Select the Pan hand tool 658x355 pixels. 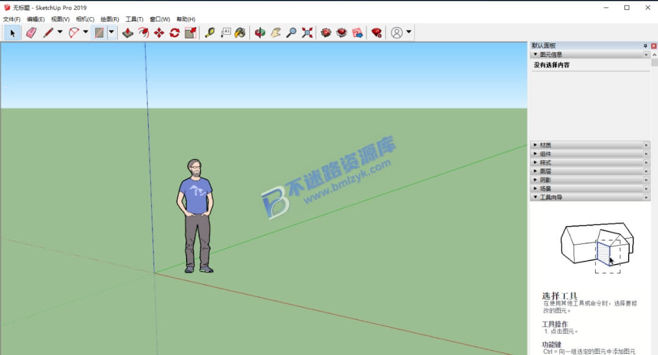(x=275, y=33)
